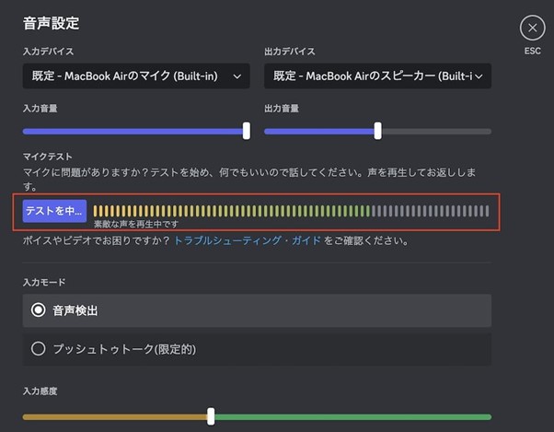Click the gray unfilled part of output volume track
This screenshot has width=554, height=432.
tap(436, 132)
